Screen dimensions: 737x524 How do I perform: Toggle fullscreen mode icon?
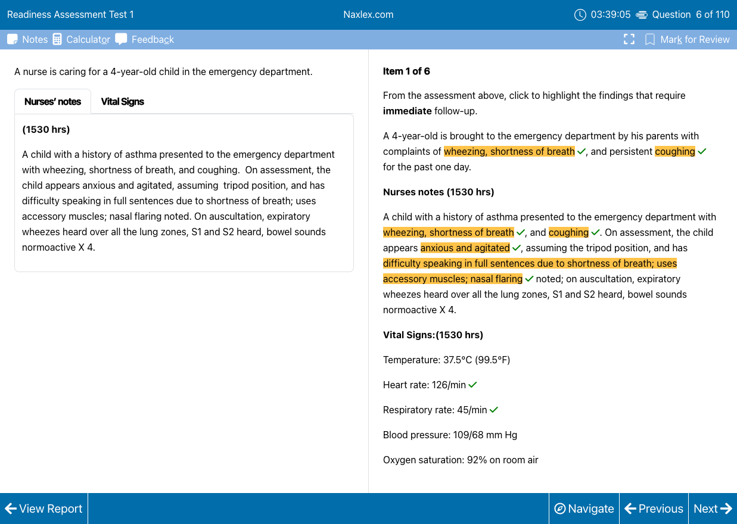(x=629, y=39)
